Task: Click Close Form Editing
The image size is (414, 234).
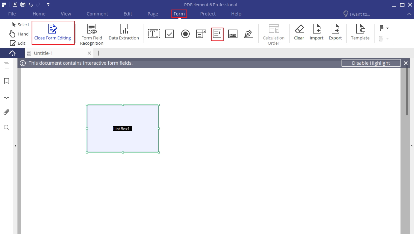Action: (x=53, y=33)
